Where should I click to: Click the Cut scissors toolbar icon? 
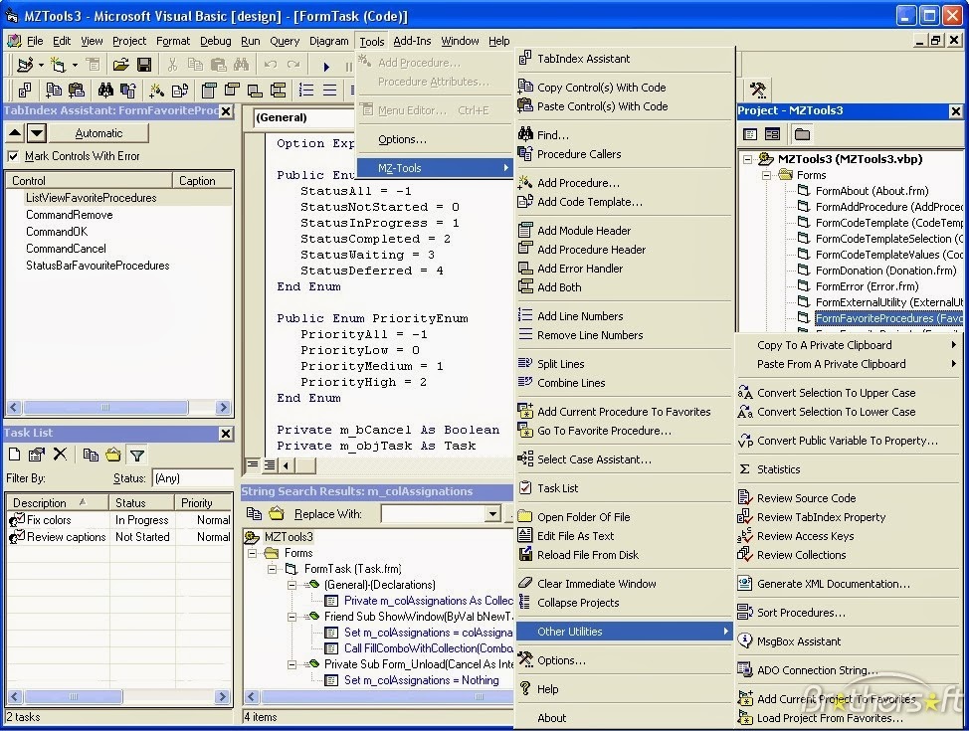(x=172, y=64)
